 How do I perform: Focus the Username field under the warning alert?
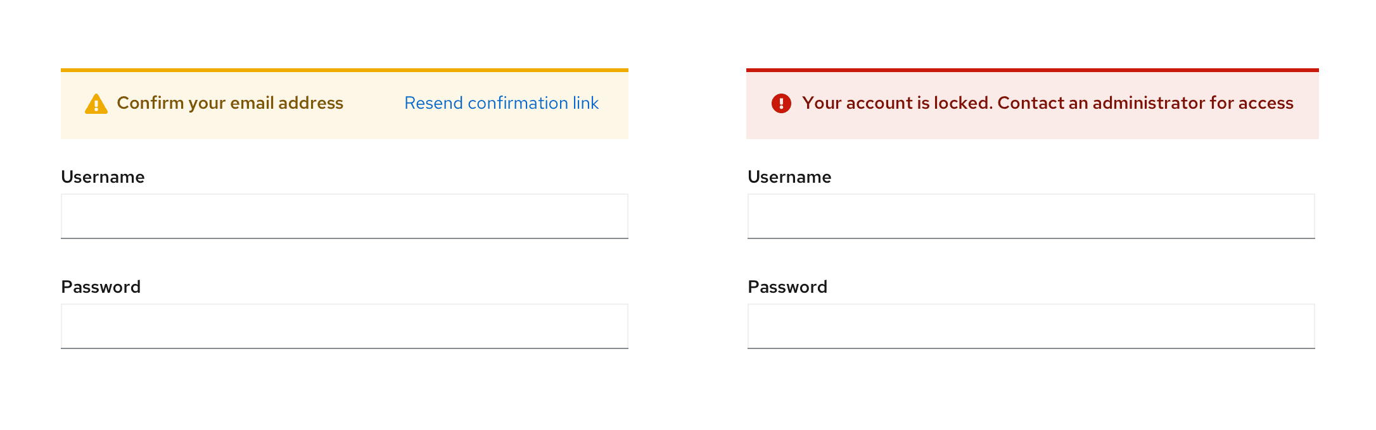[345, 216]
